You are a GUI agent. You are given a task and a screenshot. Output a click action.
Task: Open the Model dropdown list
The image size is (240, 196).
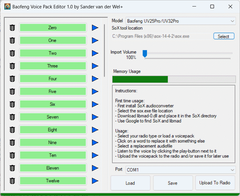[181, 21]
